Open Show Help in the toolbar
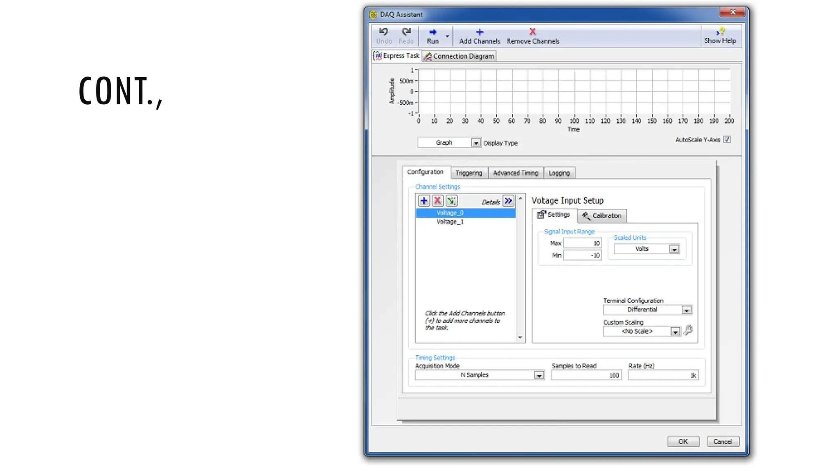838x471 pixels. tap(720, 36)
